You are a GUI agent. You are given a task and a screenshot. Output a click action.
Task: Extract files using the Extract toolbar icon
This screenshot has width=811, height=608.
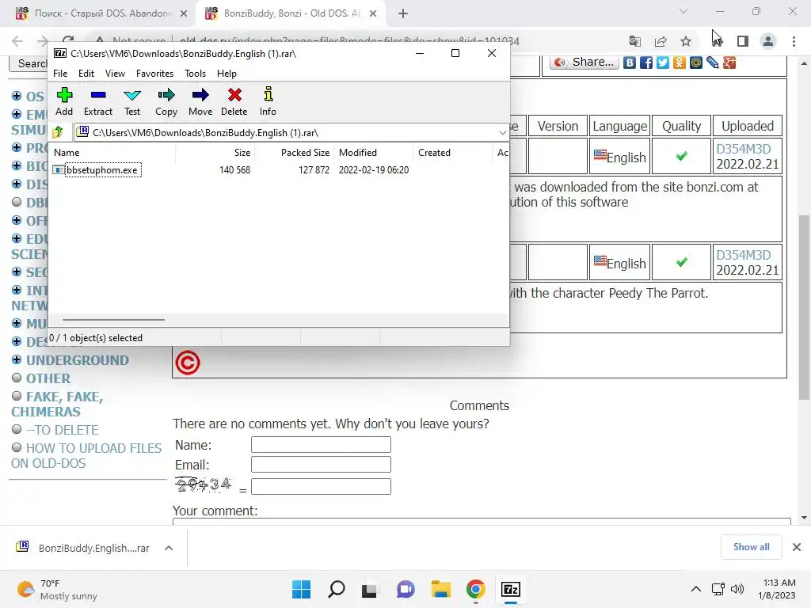click(x=97, y=102)
